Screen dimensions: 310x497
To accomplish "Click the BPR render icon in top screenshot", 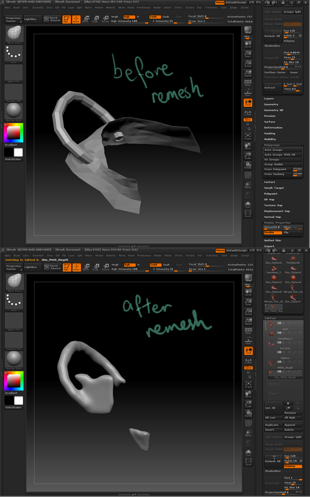I will [248, 30].
